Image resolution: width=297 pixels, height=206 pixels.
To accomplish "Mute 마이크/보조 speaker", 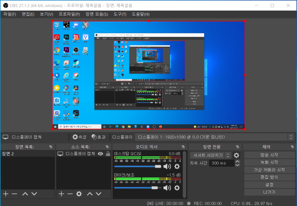I will 167,188.
